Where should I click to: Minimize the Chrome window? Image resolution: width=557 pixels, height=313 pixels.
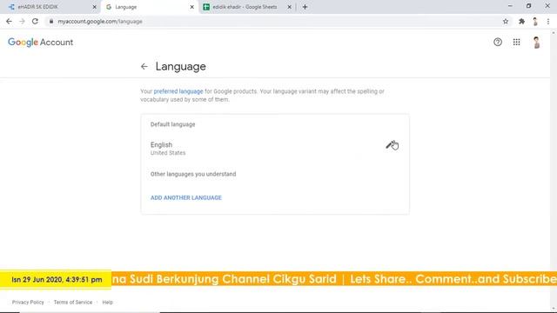pyautogui.click(x=510, y=6)
